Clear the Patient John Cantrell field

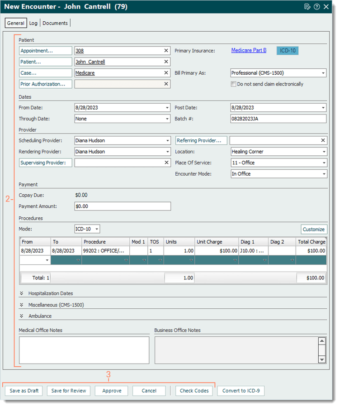click(166, 62)
